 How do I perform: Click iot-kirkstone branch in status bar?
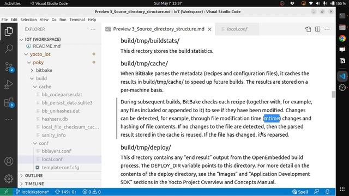pyautogui.click(x=32, y=192)
